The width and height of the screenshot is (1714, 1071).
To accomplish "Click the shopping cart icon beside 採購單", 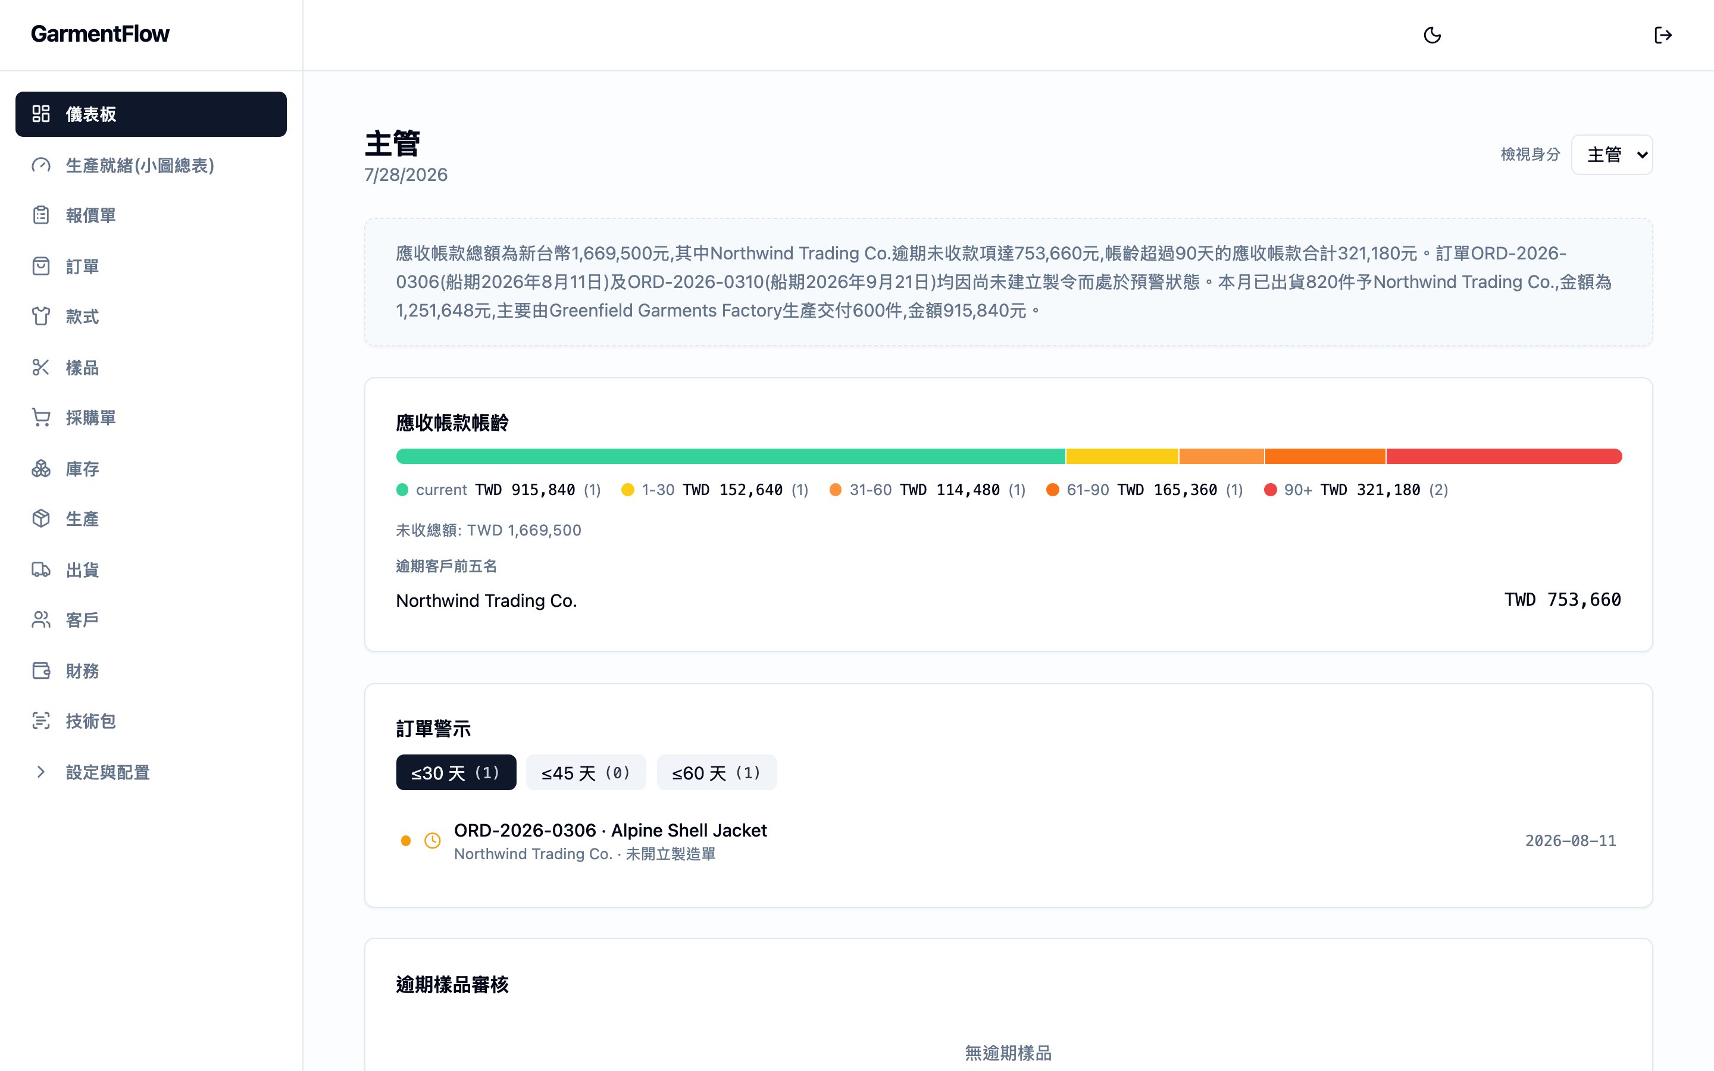I will (41, 418).
